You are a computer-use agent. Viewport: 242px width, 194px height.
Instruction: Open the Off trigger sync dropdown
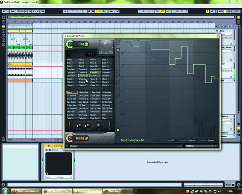tap(173, 140)
